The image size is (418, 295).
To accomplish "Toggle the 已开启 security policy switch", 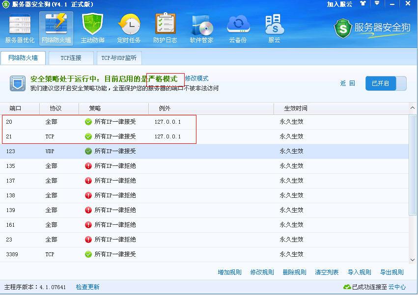I will click(386, 83).
